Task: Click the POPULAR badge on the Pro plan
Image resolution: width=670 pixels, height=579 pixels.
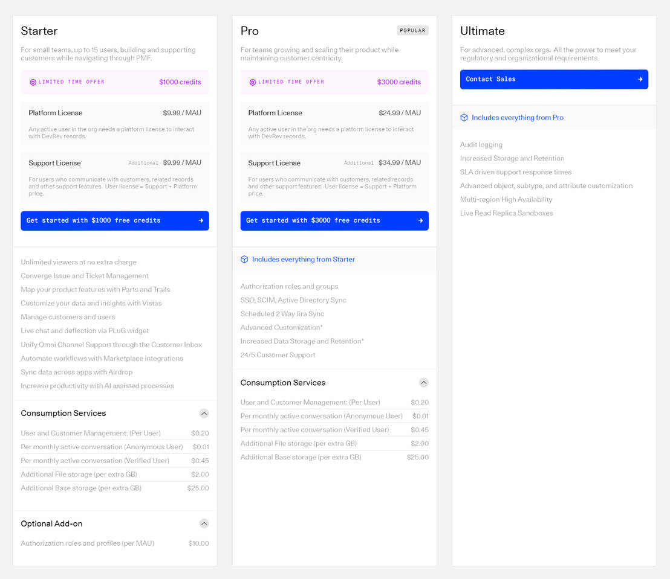Action: [412, 30]
